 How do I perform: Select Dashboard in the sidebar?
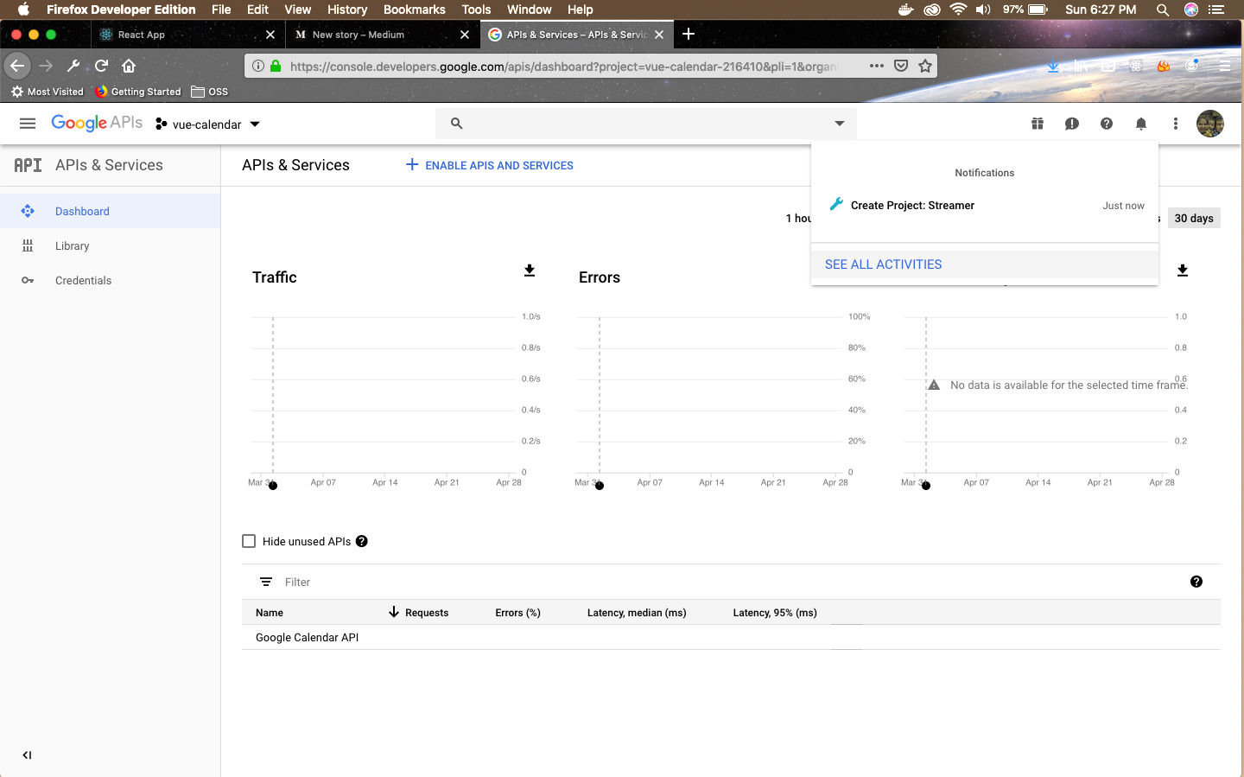click(x=110, y=211)
